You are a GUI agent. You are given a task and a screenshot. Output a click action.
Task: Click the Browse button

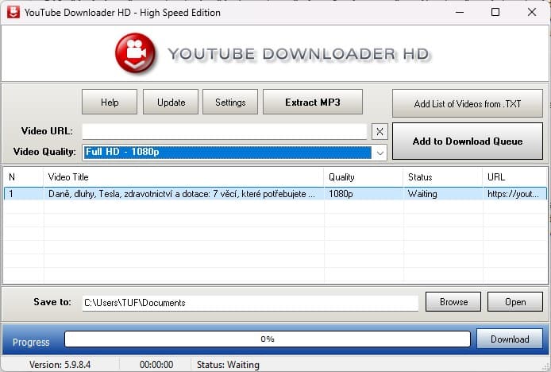[453, 301]
